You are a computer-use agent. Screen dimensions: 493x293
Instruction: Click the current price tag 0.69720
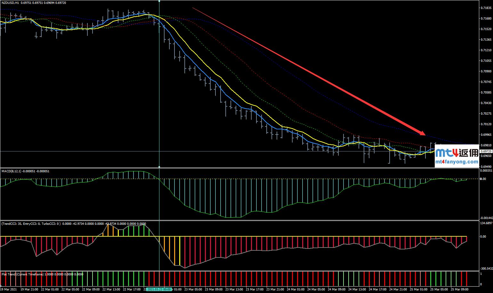(x=486, y=151)
